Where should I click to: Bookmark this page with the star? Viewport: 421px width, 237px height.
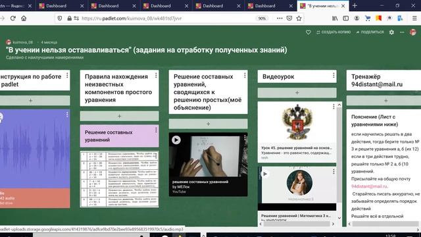point(299,18)
